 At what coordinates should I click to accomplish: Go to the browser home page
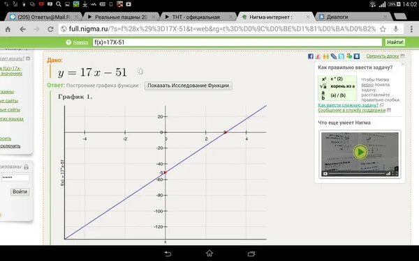click(8, 29)
